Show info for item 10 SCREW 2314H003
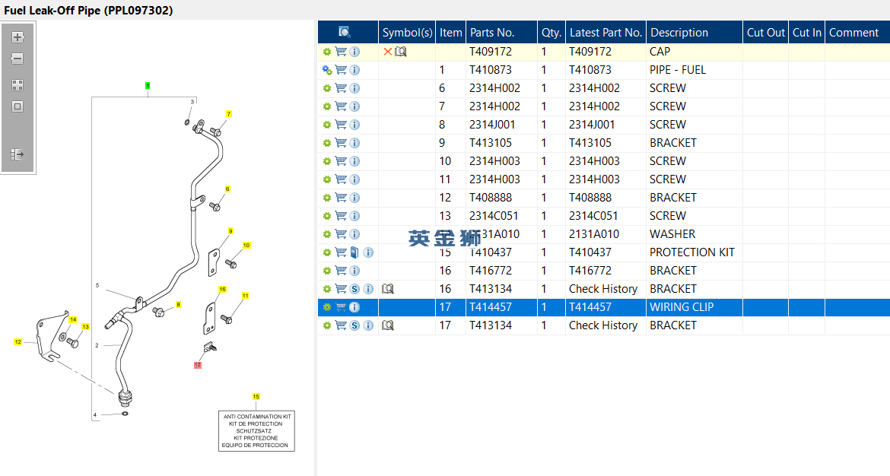The height and width of the screenshot is (476, 890). pyautogui.click(x=354, y=161)
